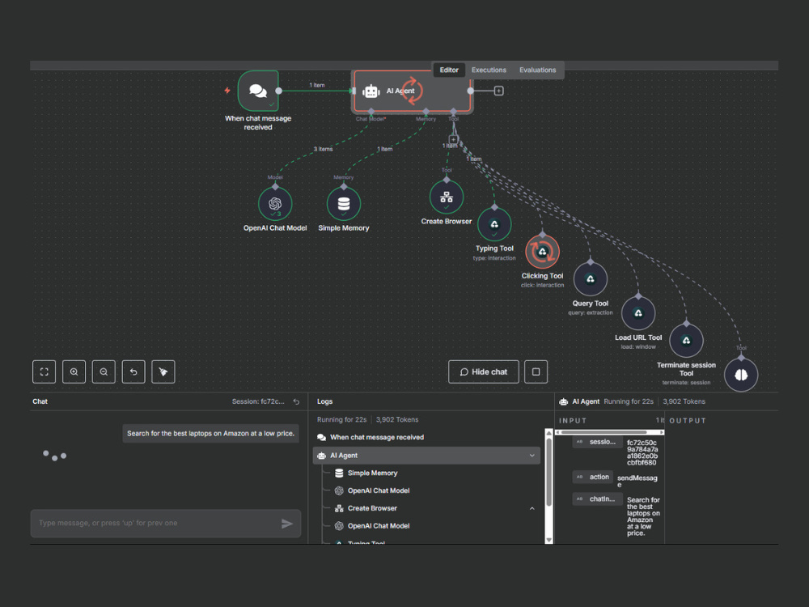Click the lightning trigger icon beside the chat node
This screenshot has width=809, height=607.
(227, 91)
